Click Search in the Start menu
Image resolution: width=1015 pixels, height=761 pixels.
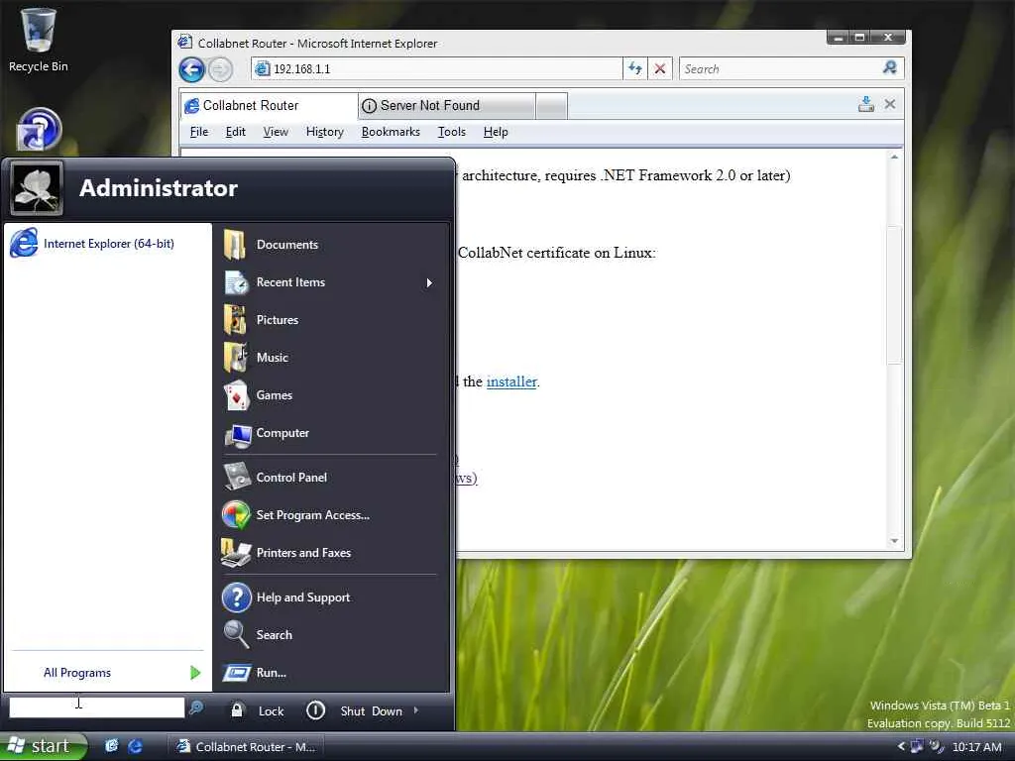click(274, 635)
